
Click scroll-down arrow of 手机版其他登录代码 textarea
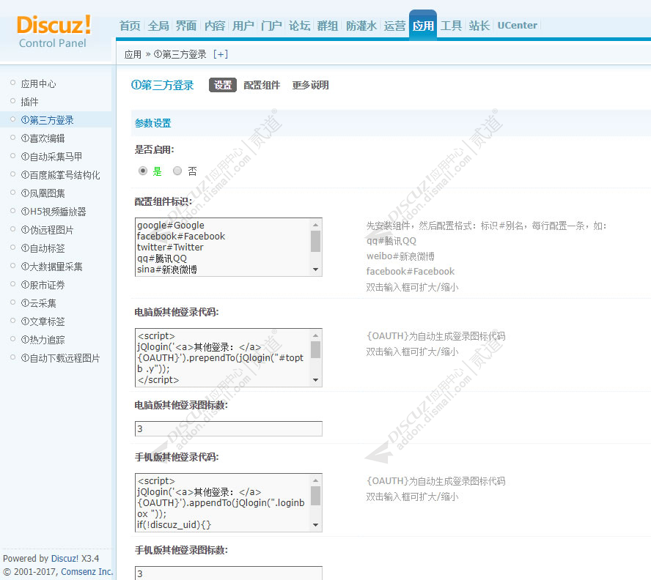pos(315,525)
